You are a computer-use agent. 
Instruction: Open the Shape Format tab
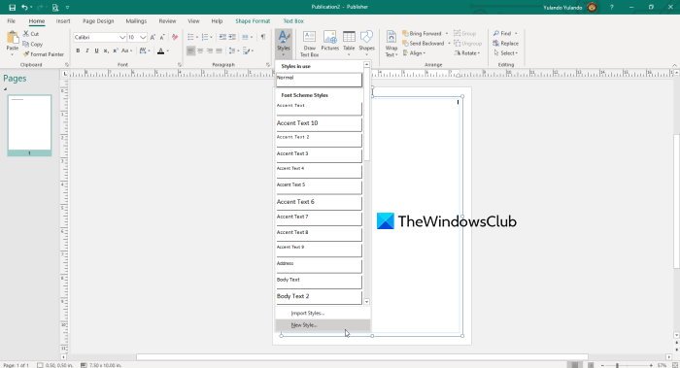coord(253,20)
